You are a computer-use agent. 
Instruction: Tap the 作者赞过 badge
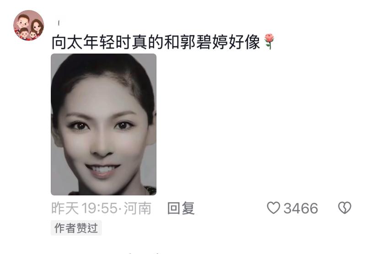point(76,228)
